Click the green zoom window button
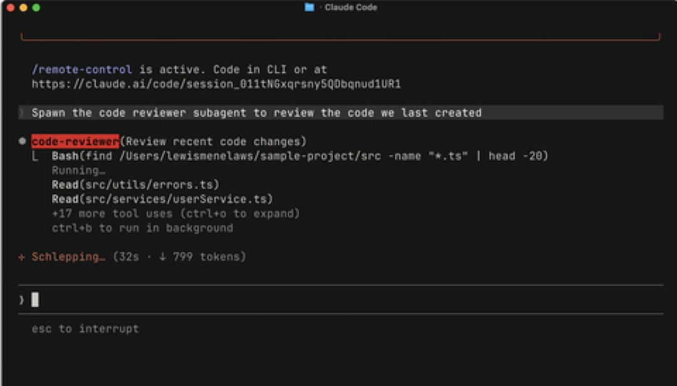The width and height of the screenshot is (677, 386). pyautogui.click(x=36, y=8)
